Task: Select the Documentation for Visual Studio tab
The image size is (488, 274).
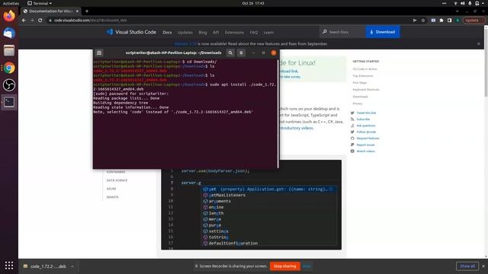Action: 51,11
